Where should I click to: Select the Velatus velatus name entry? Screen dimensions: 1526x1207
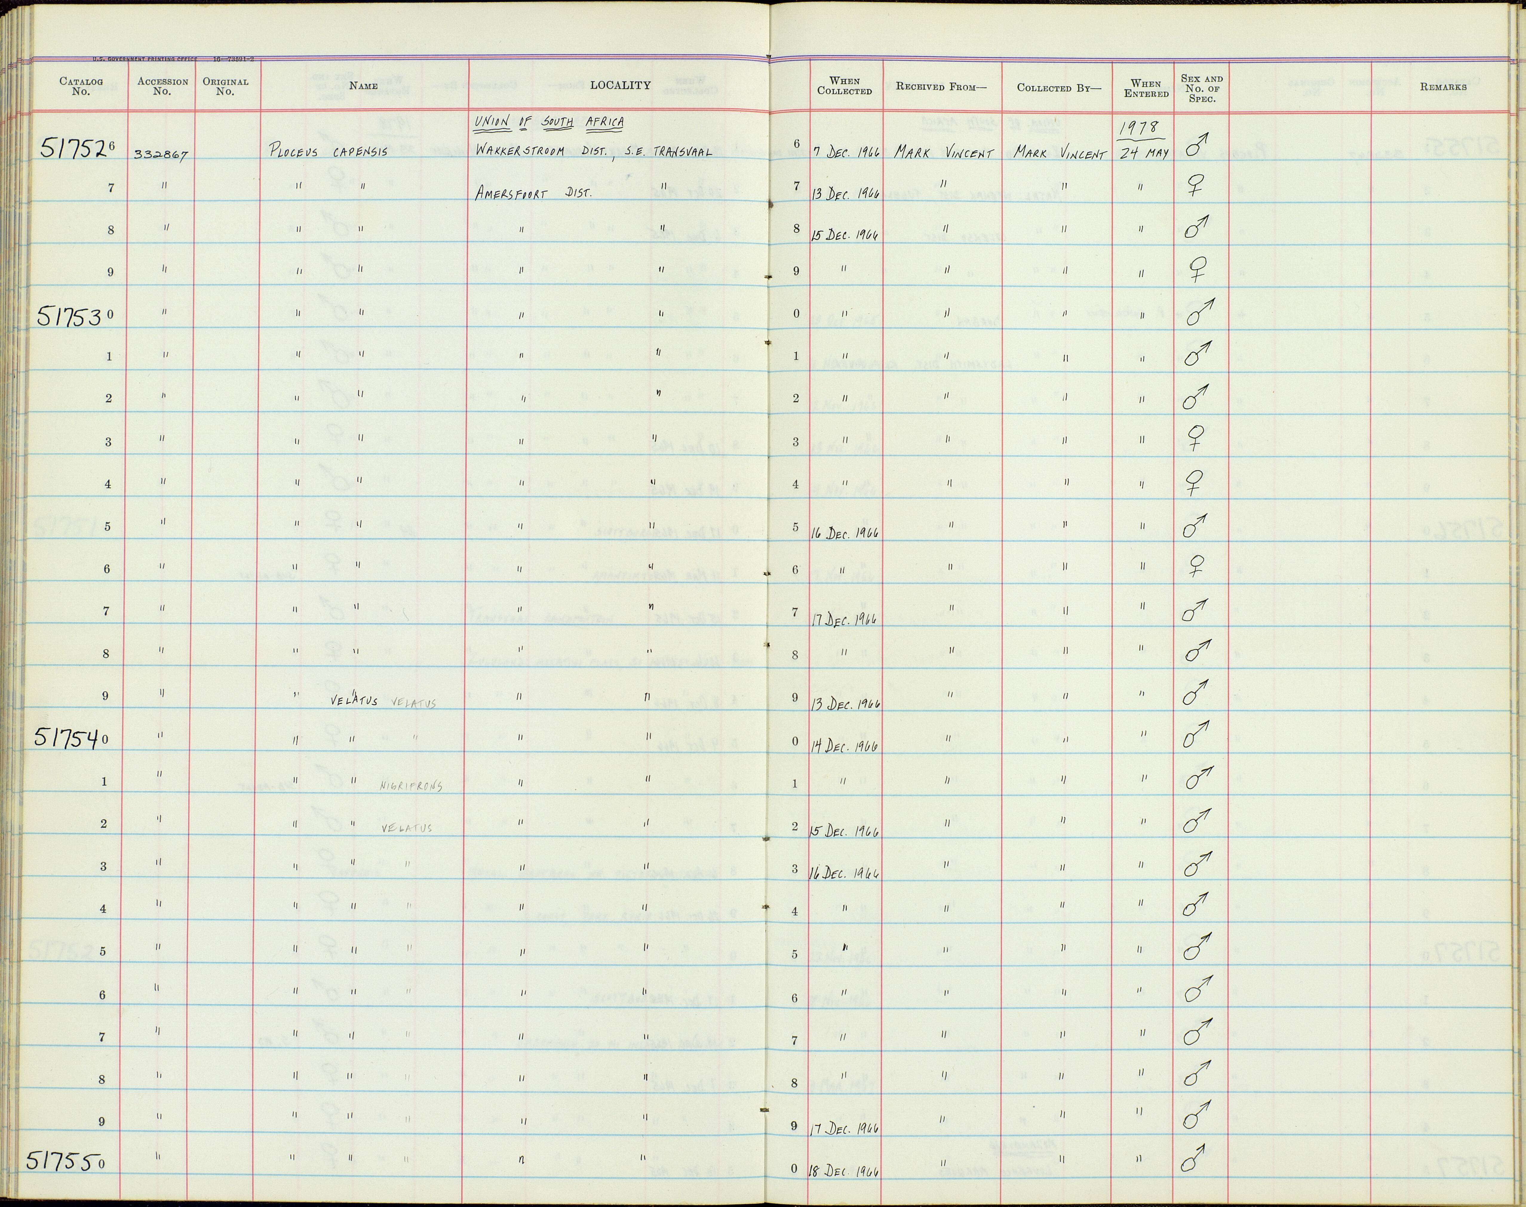point(383,701)
